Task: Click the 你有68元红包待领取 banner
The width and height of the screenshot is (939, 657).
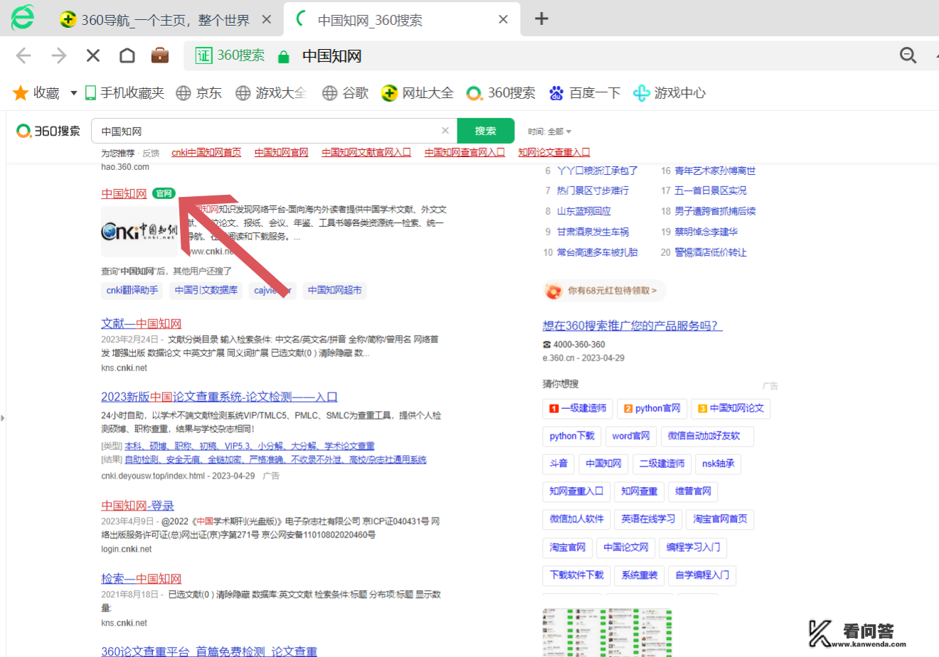Action: tap(605, 290)
